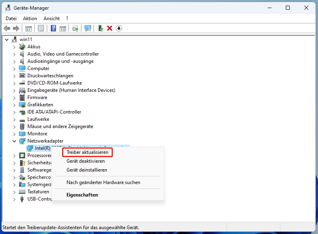The height and width of the screenshot is (234, 318).
Task: Expand Audio, Video und Gamecontroller
Action: [x=14, y=54]
